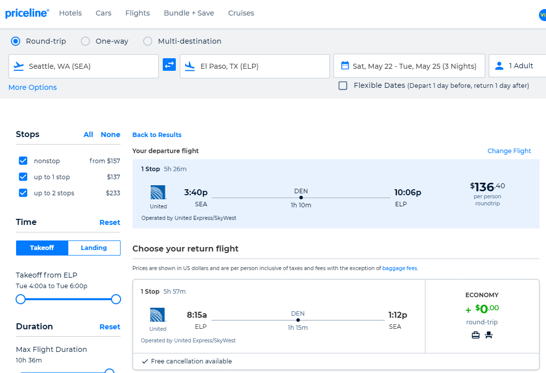The width and height of the screenshot is (546, 373).
Task: Open the travel dates picker
Action: tap(409, 65)
